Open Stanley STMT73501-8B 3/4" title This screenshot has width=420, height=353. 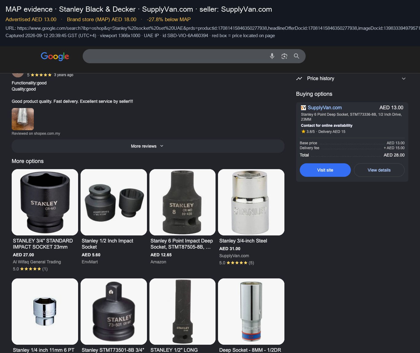[113, 350]
